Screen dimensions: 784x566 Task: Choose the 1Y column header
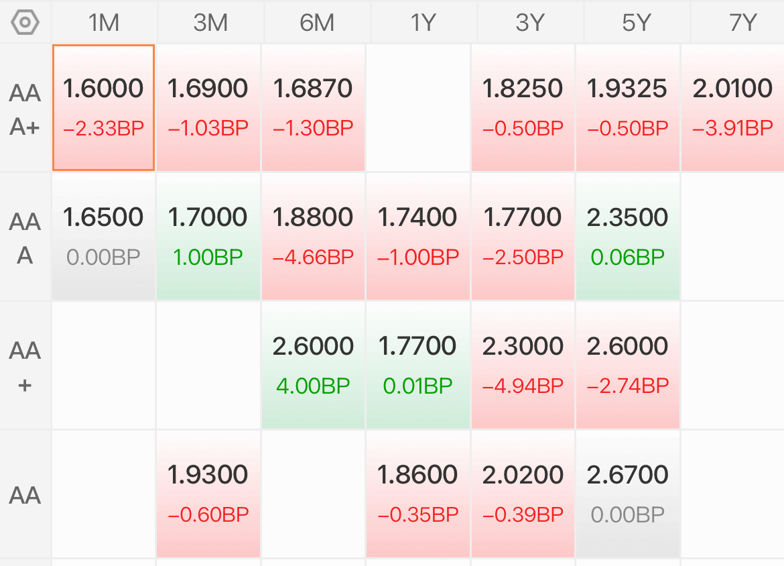[x=423, y=23]
